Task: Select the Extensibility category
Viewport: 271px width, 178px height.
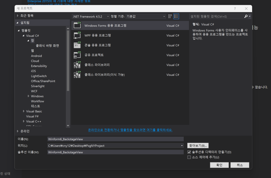Action: click(39, 66)
